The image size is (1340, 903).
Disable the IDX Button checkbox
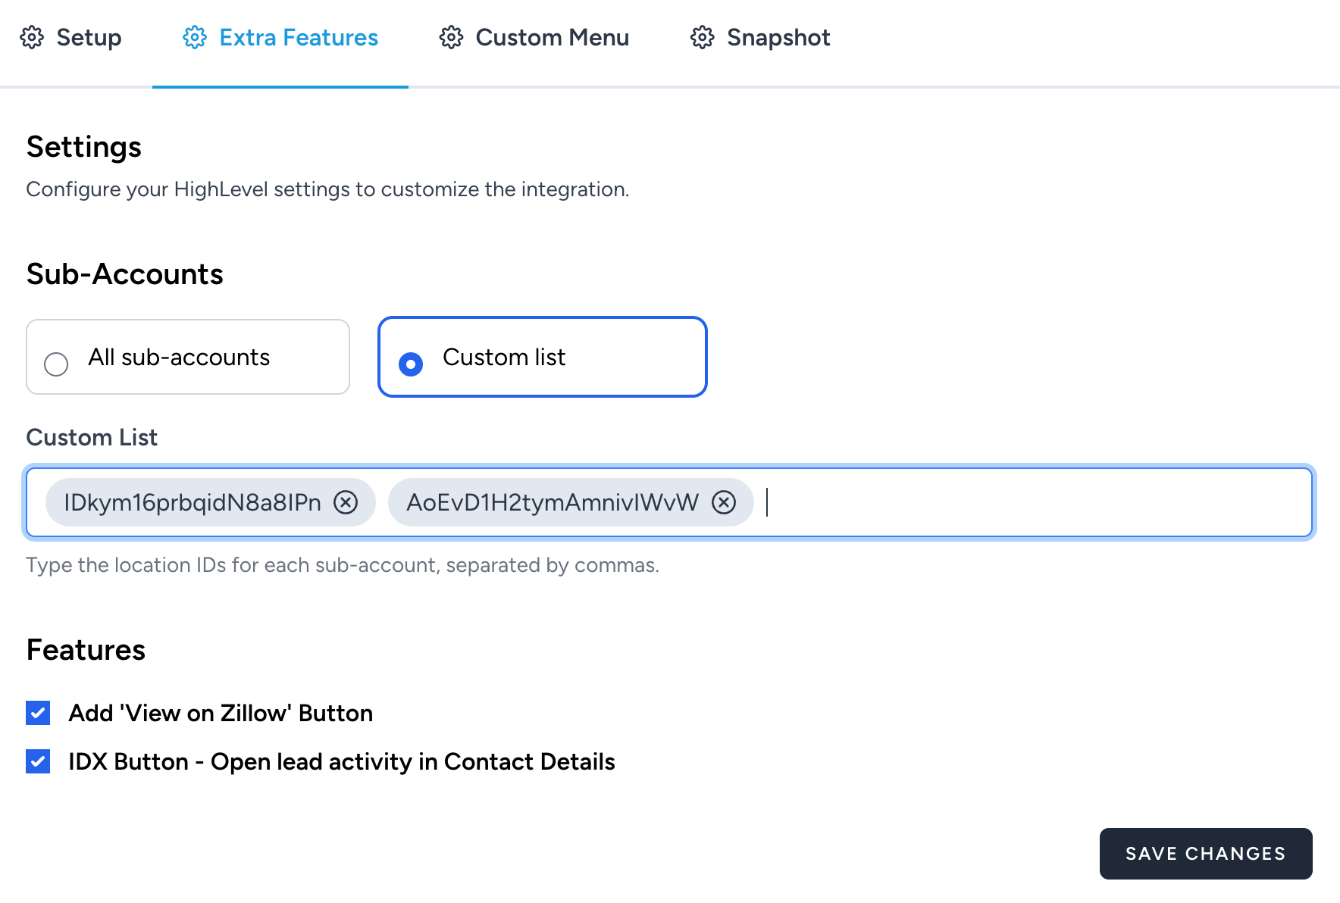tap(38, 761)
